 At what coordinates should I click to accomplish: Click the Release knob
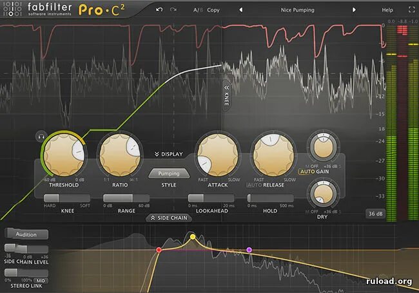273,155
